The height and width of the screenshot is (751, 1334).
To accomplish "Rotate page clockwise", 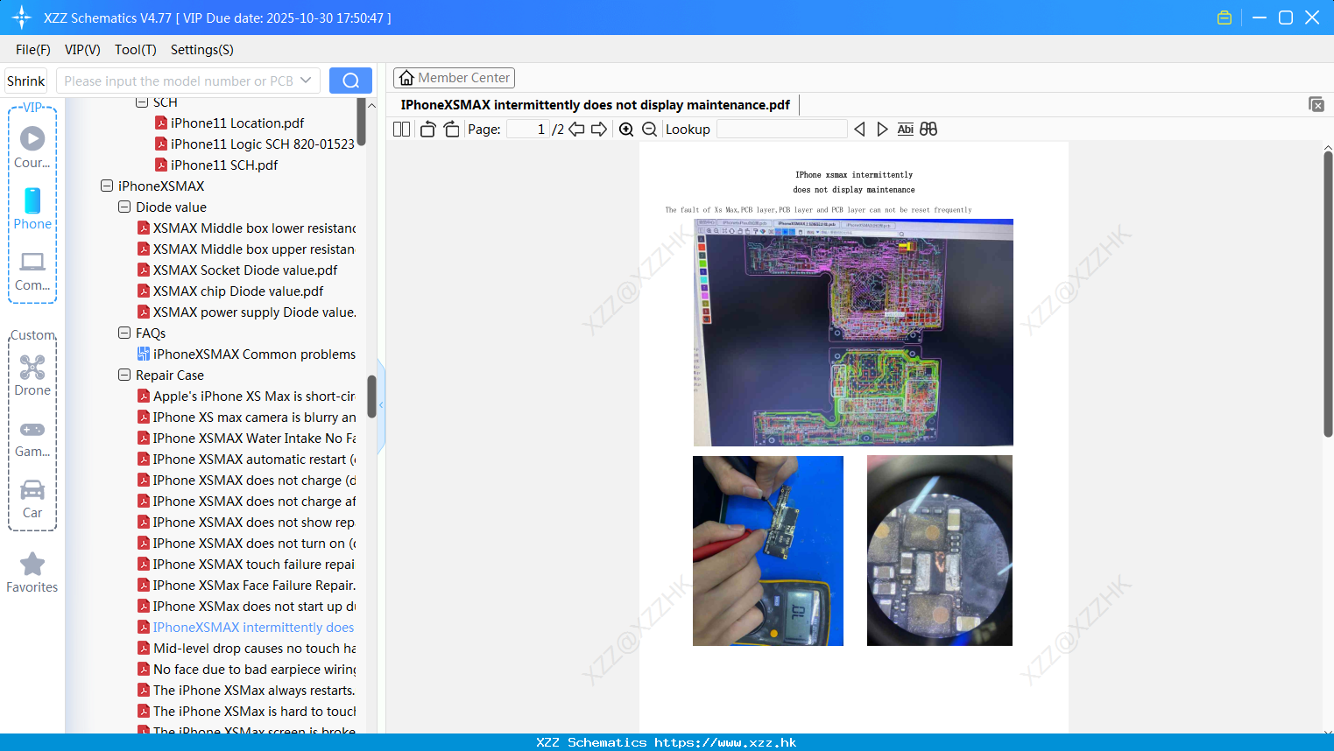I will pyautogui.click(x=451, y=130).
